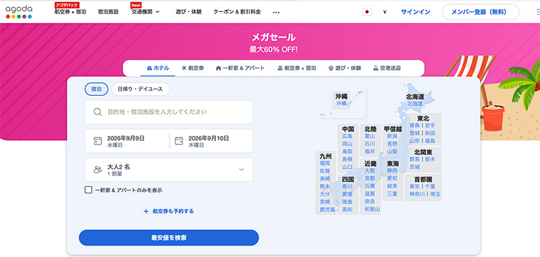
Task: Select the 宿泊 stay option
Action: [x=97, y=89]
